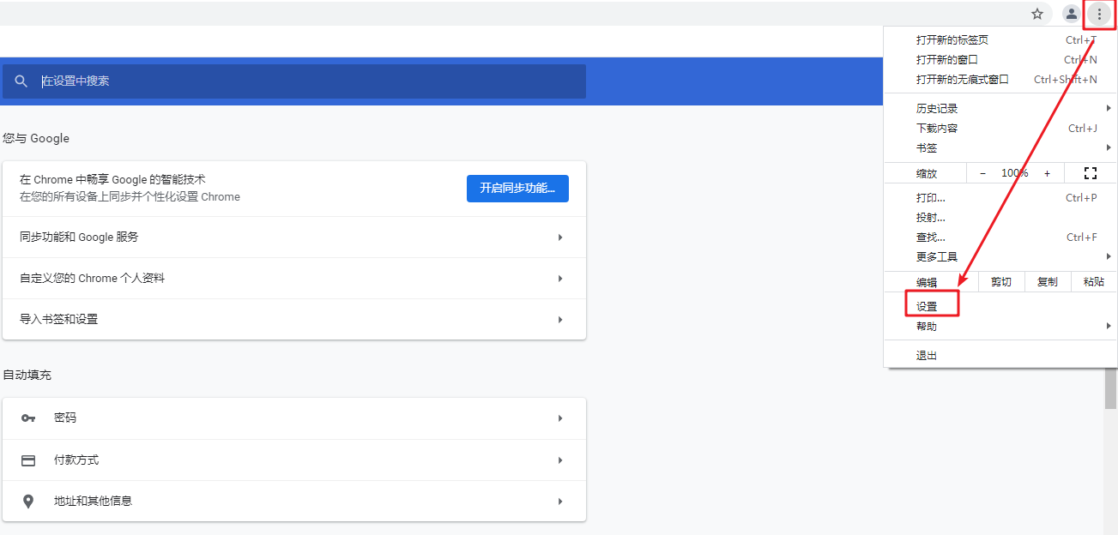Image resolution: width=1118 pixels, height=535 pixels.
Task: Click the three-dot Chrome menu icon
Action: 1099,14
